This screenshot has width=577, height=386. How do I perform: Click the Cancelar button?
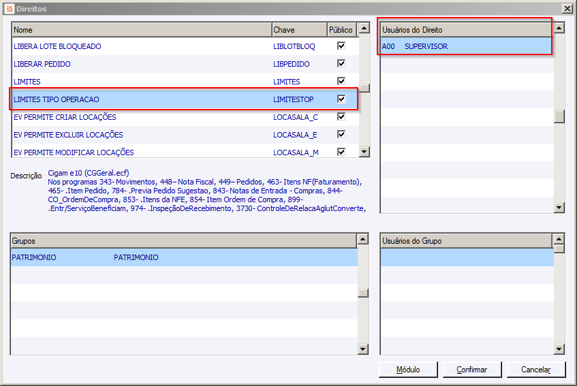click(535, 370)
